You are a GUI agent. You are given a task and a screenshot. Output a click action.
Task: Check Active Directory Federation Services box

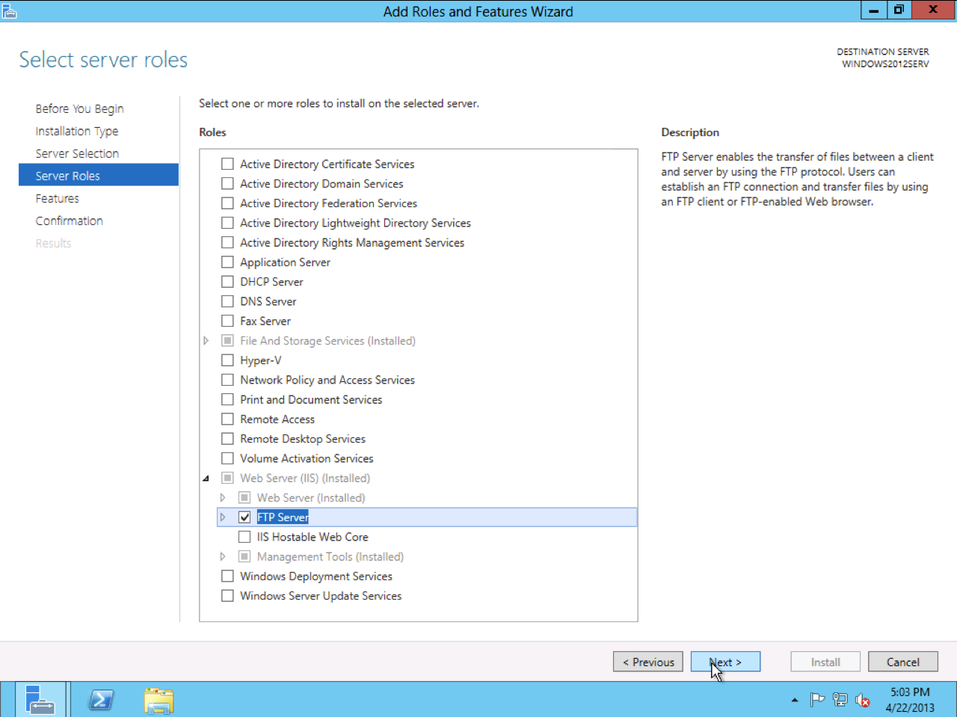[x=228, y=203]
